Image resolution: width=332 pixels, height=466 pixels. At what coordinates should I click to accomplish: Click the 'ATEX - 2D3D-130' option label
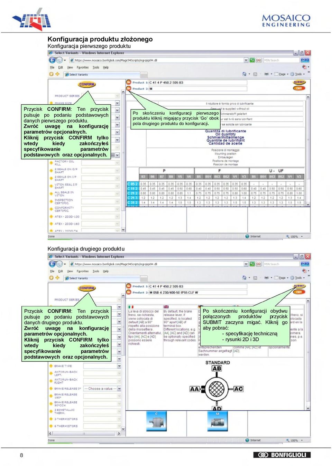pos(67,217)
